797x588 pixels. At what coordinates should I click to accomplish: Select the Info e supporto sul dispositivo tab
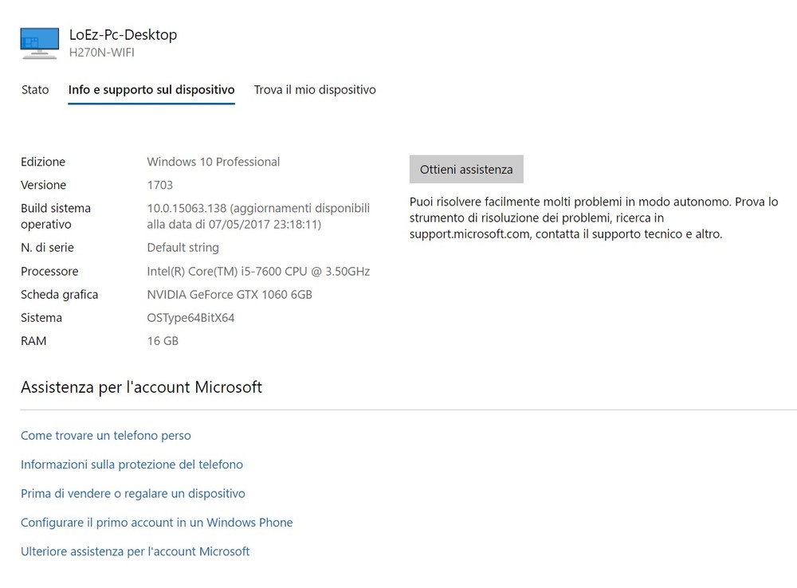click(x=151, y=89)
